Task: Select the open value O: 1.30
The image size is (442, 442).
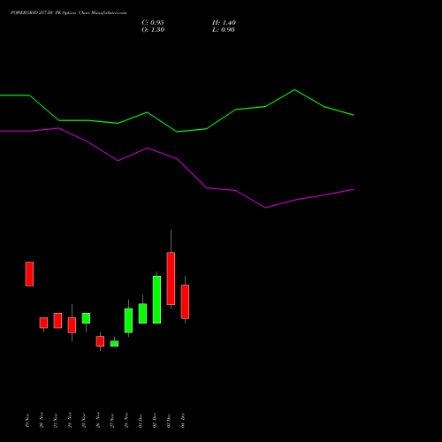Action: point(153,30)
